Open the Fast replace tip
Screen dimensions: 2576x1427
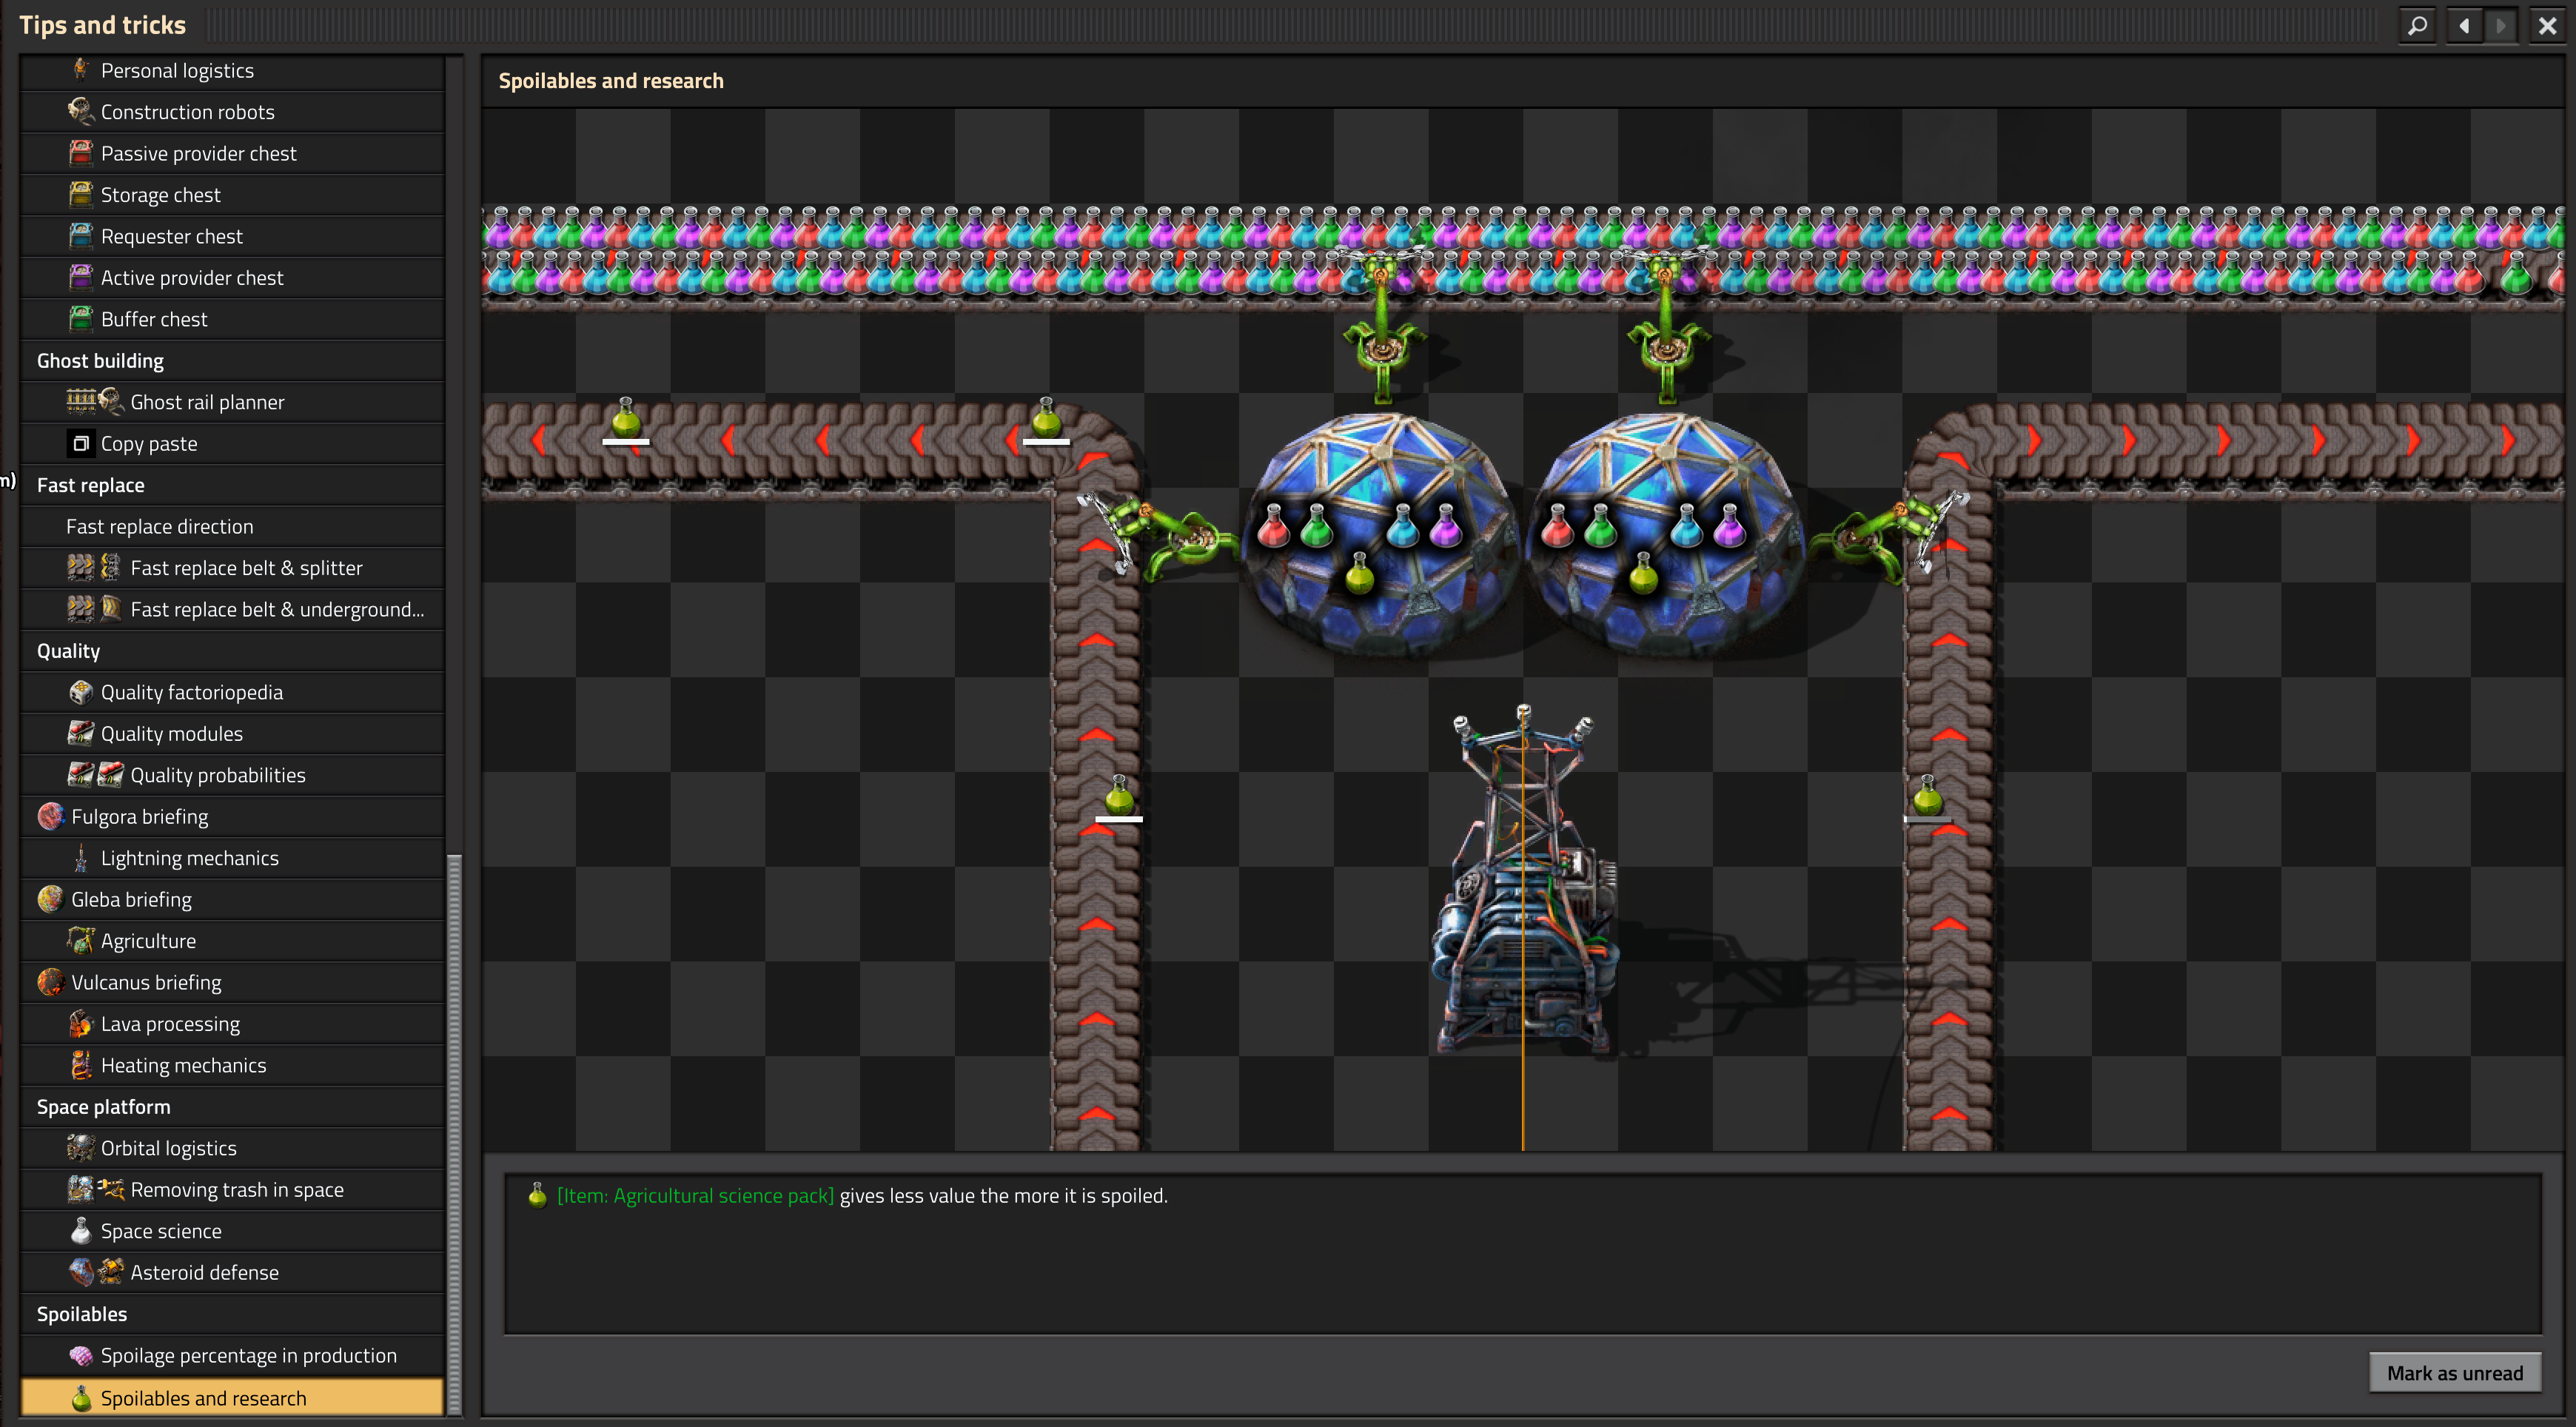point(232,485)
